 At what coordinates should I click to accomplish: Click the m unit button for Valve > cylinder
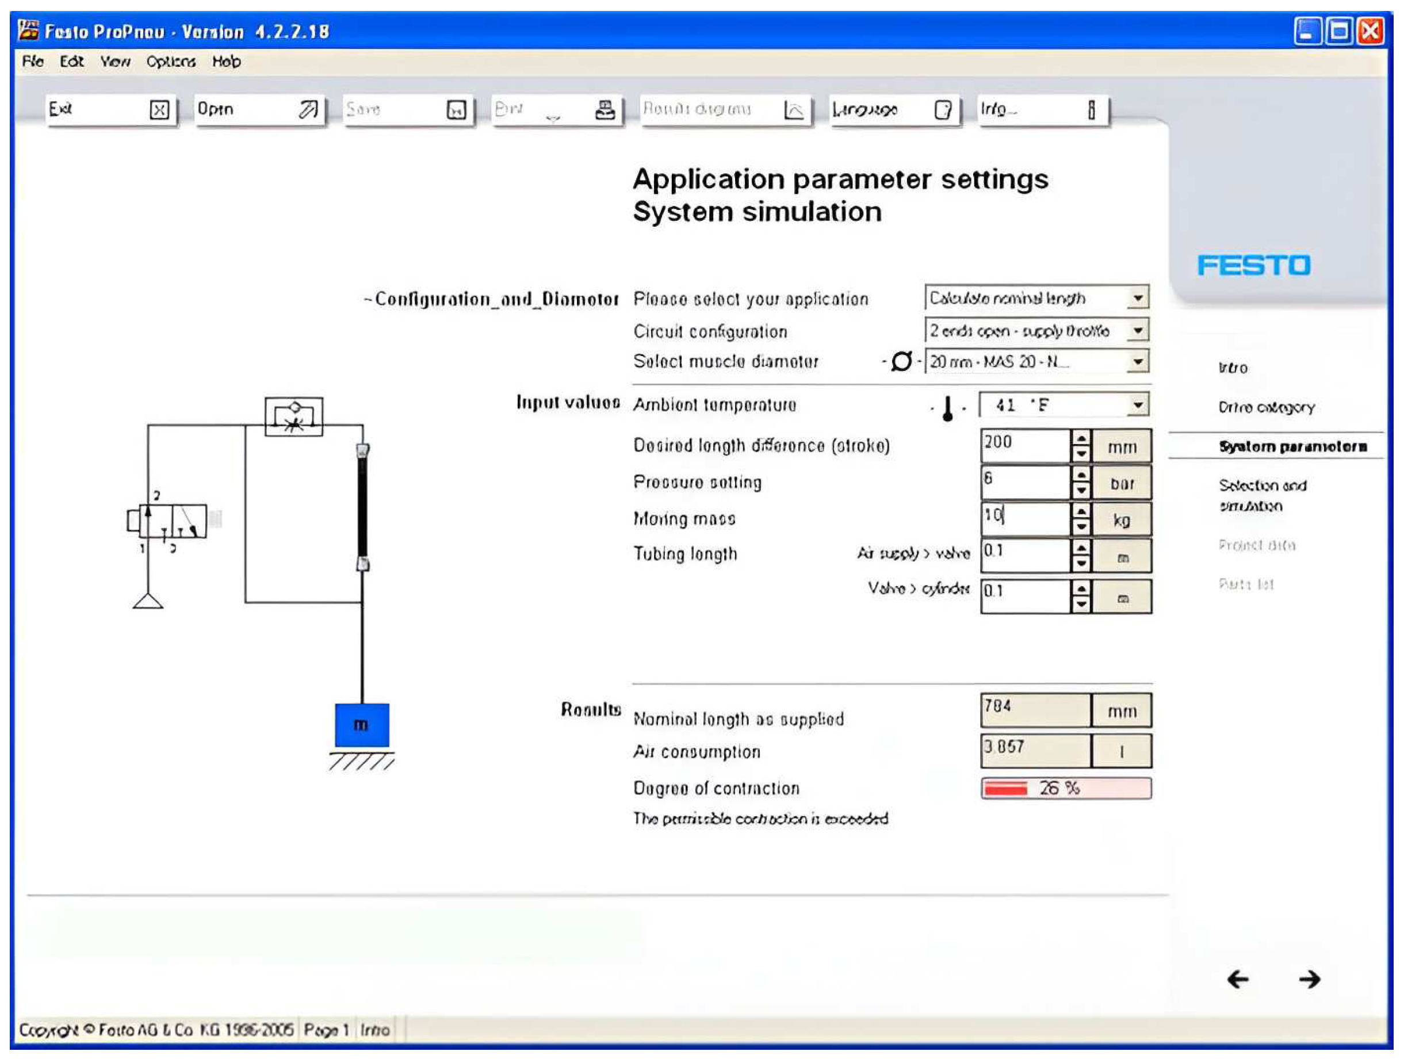(x=1122, y=597)
